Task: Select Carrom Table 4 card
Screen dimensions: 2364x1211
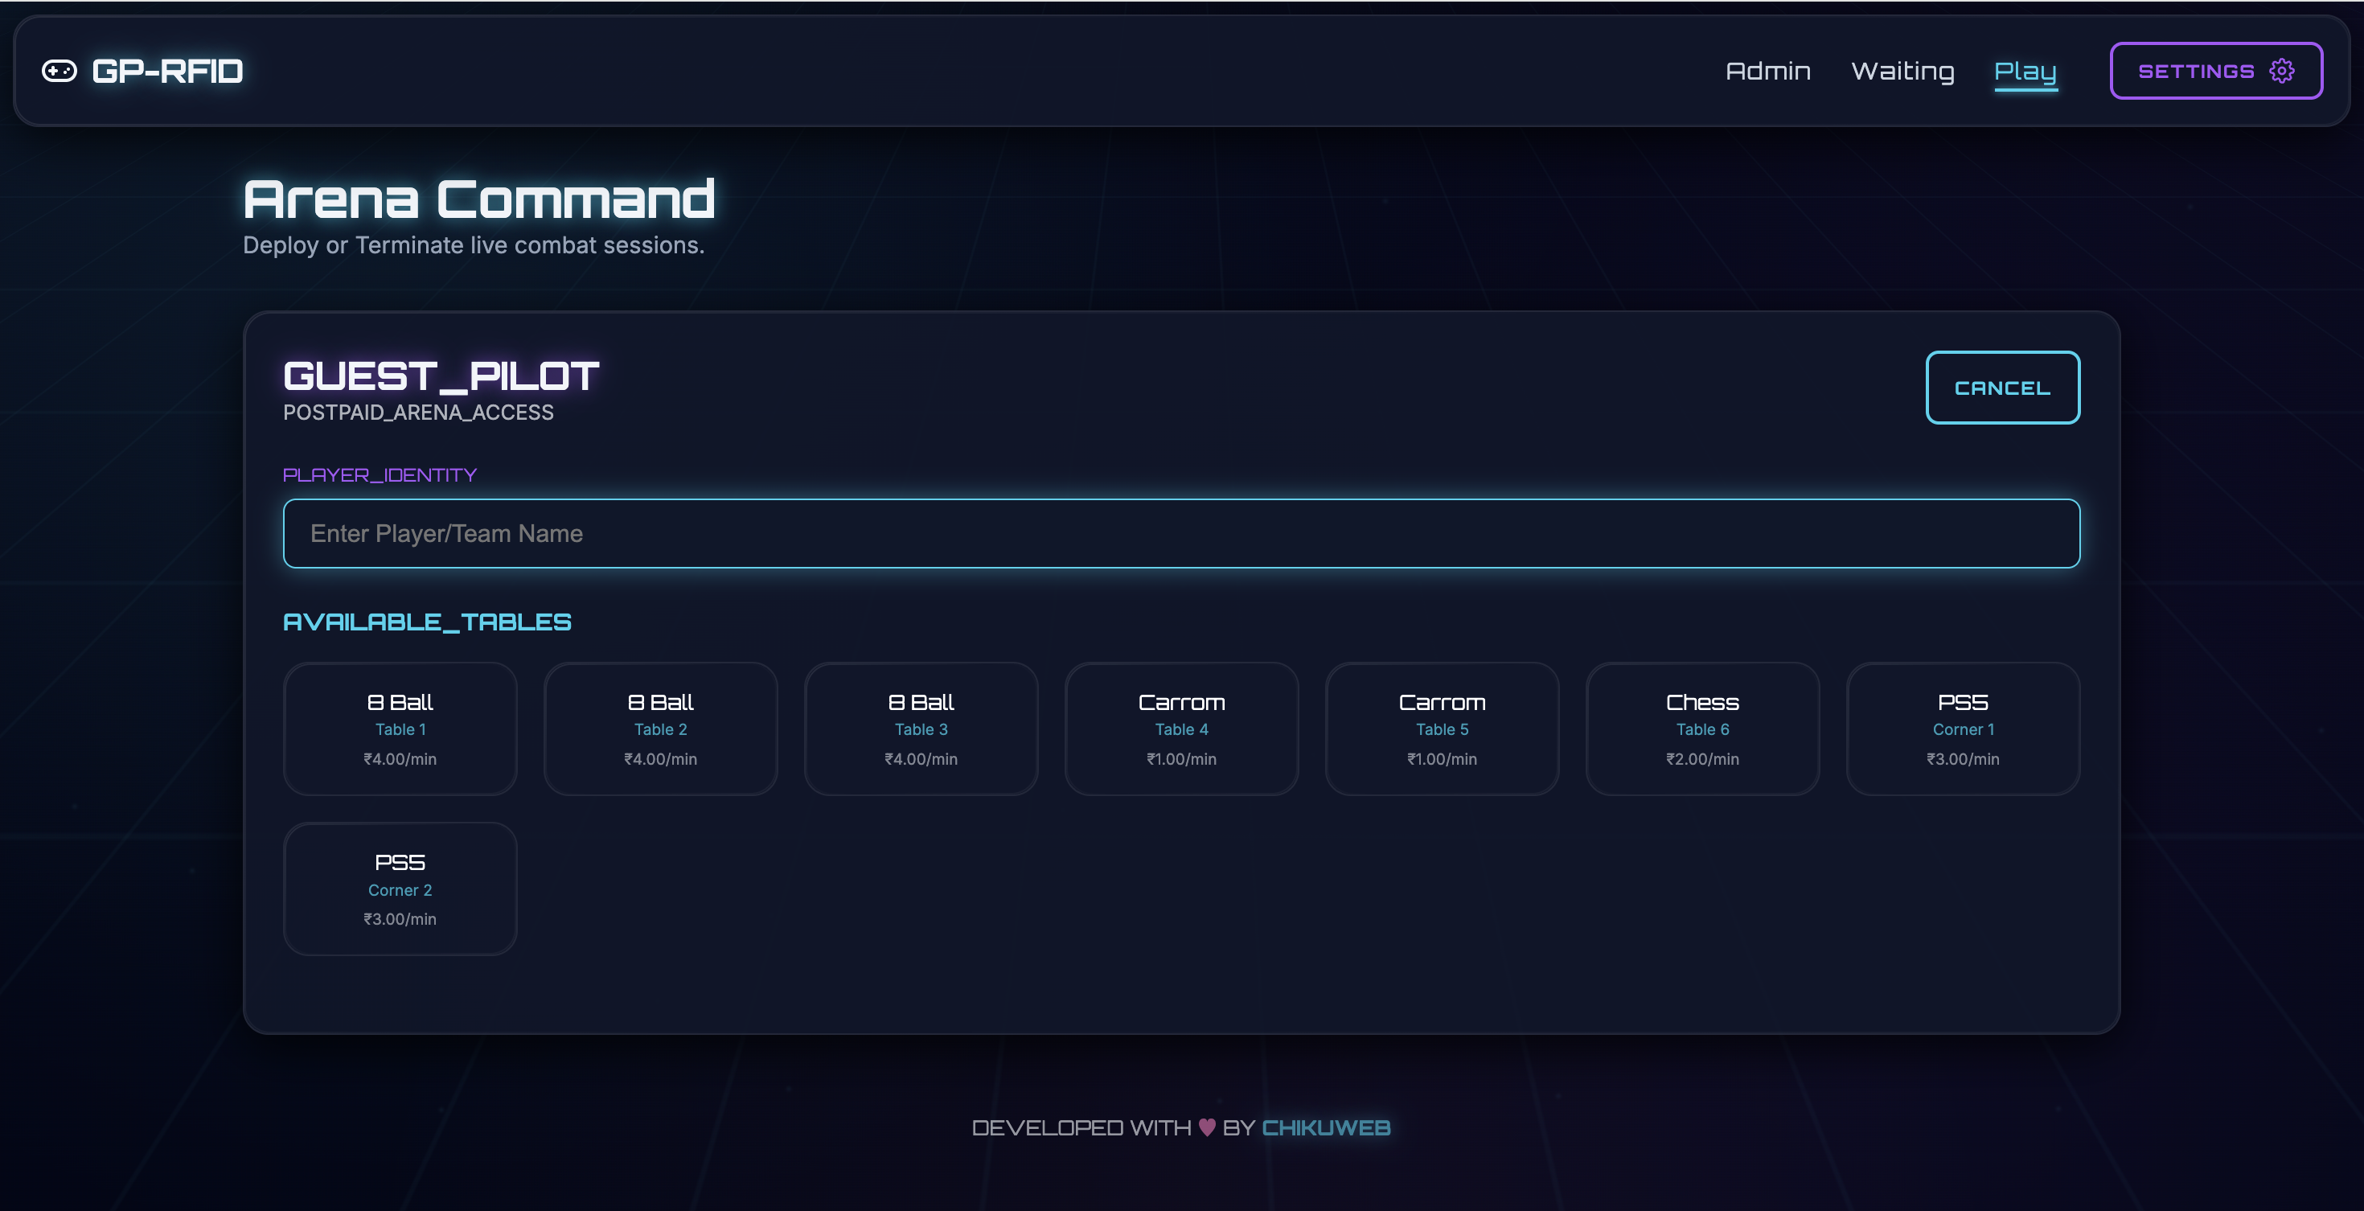Action: (x=1181, y=729)
